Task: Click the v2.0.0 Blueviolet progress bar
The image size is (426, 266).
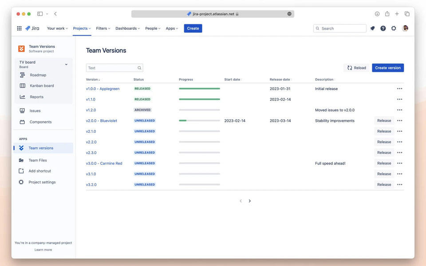Action: [x=199, y=121]
